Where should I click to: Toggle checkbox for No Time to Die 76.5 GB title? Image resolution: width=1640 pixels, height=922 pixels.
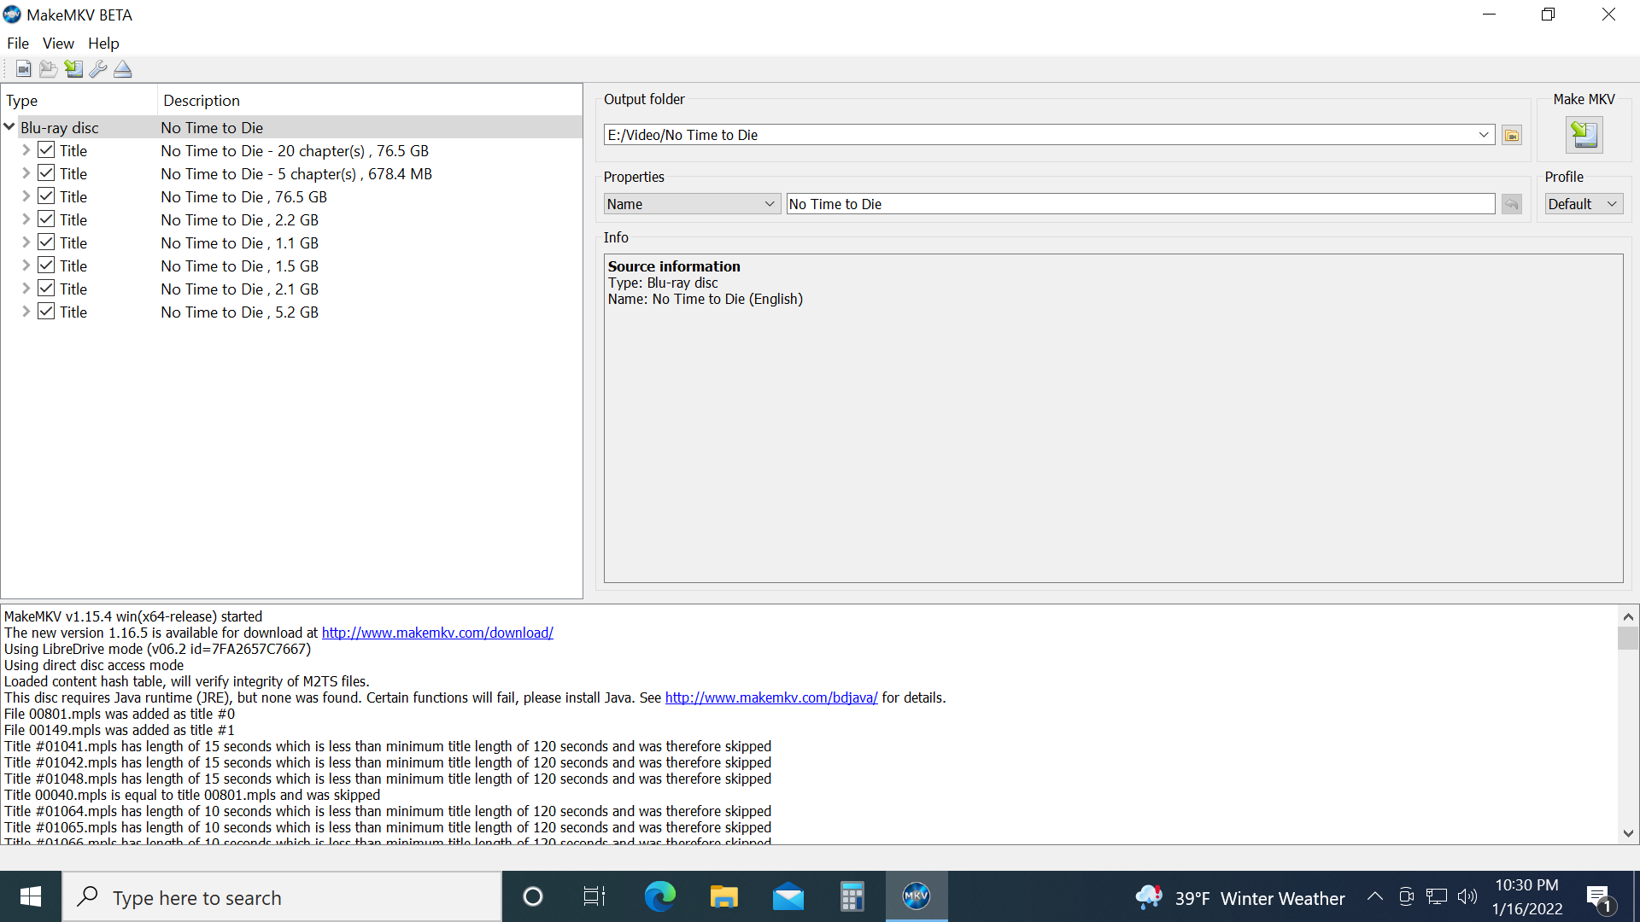tap(45, 197)
